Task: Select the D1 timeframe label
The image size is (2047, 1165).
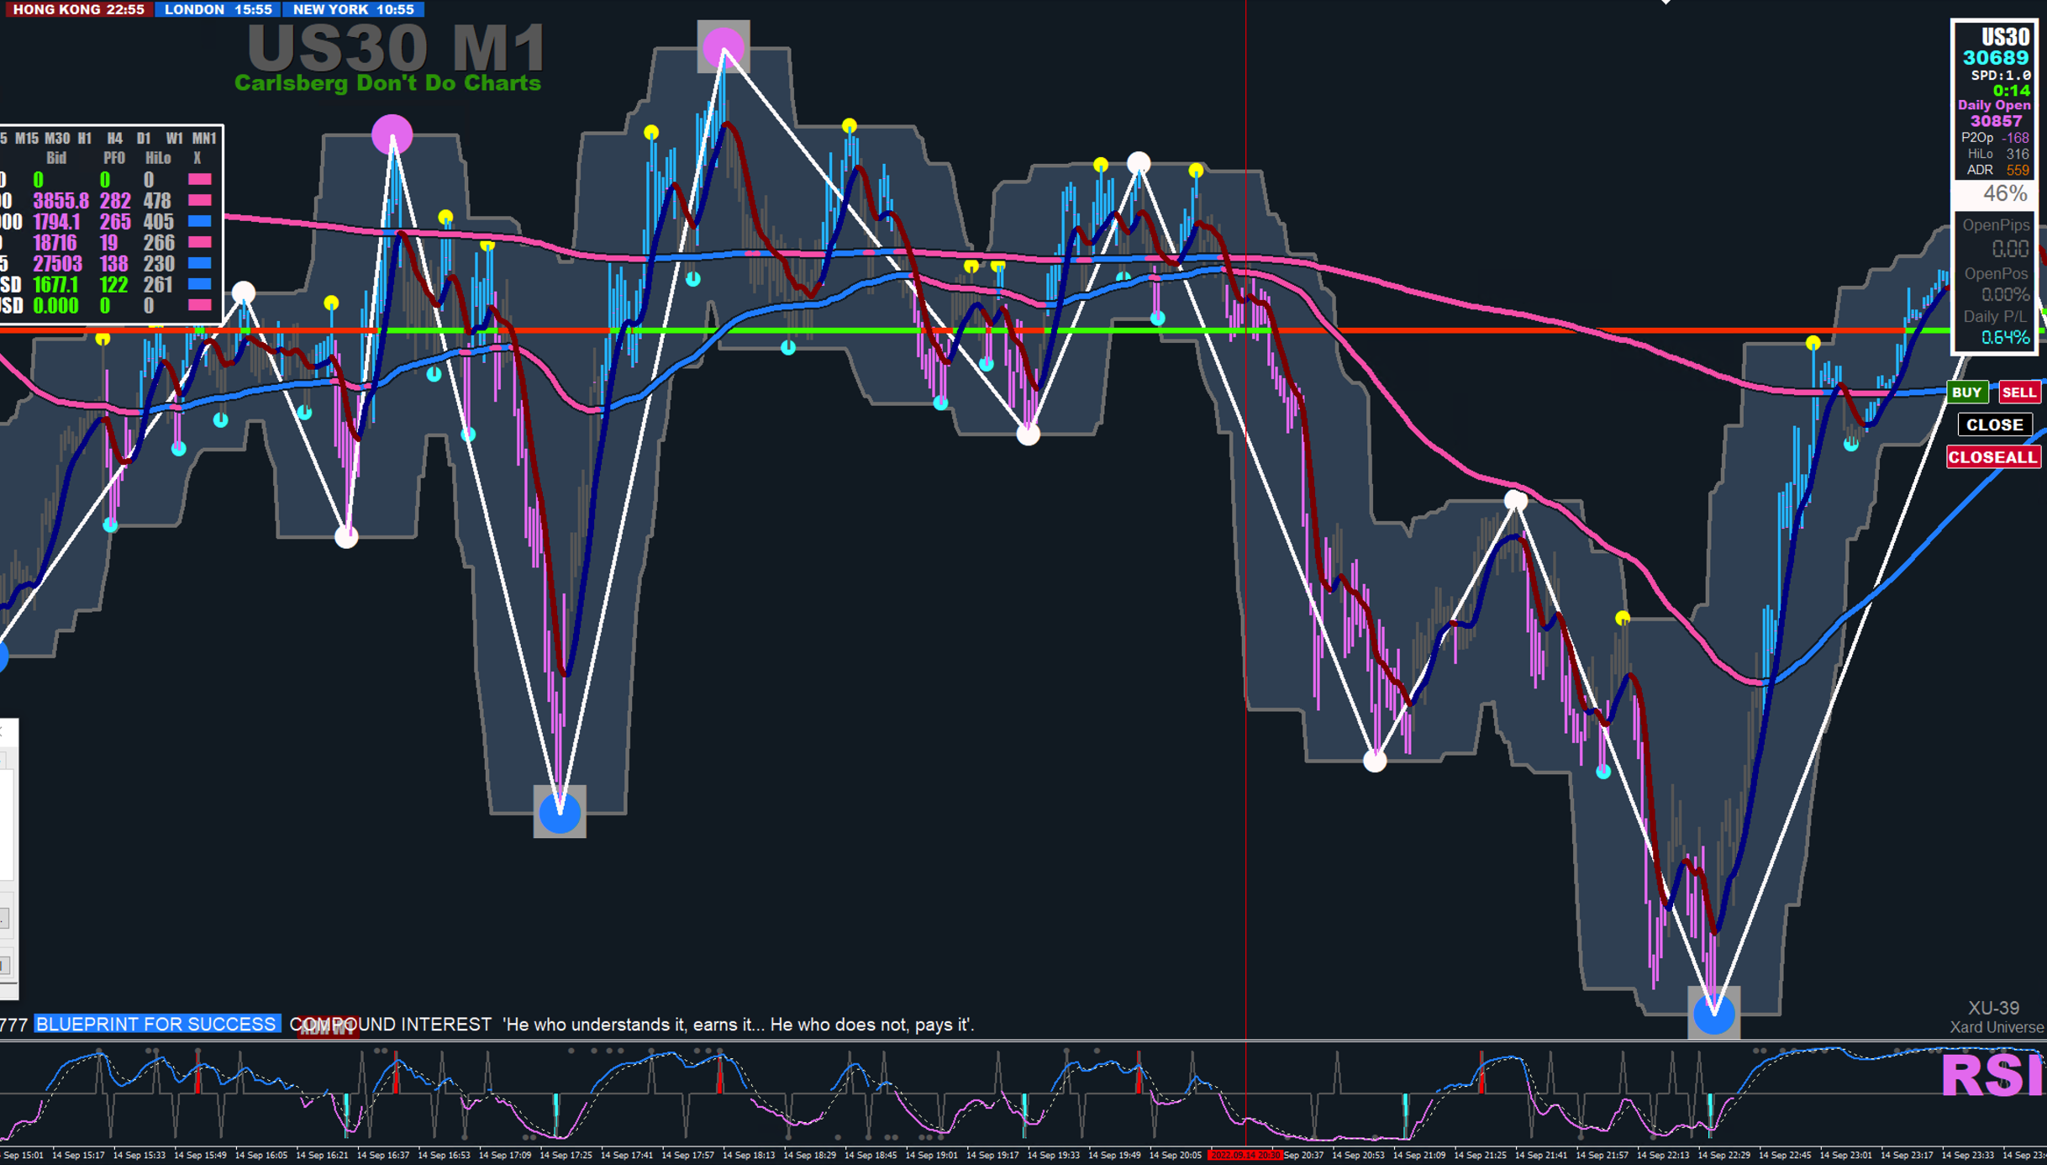Action: (x=144, y=138)
